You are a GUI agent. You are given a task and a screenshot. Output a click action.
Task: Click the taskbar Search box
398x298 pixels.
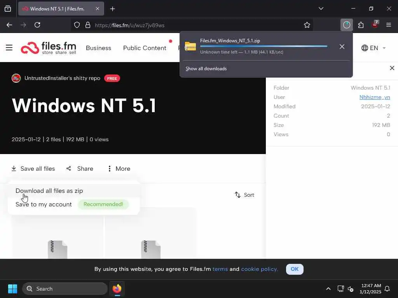tap(65, 289)
